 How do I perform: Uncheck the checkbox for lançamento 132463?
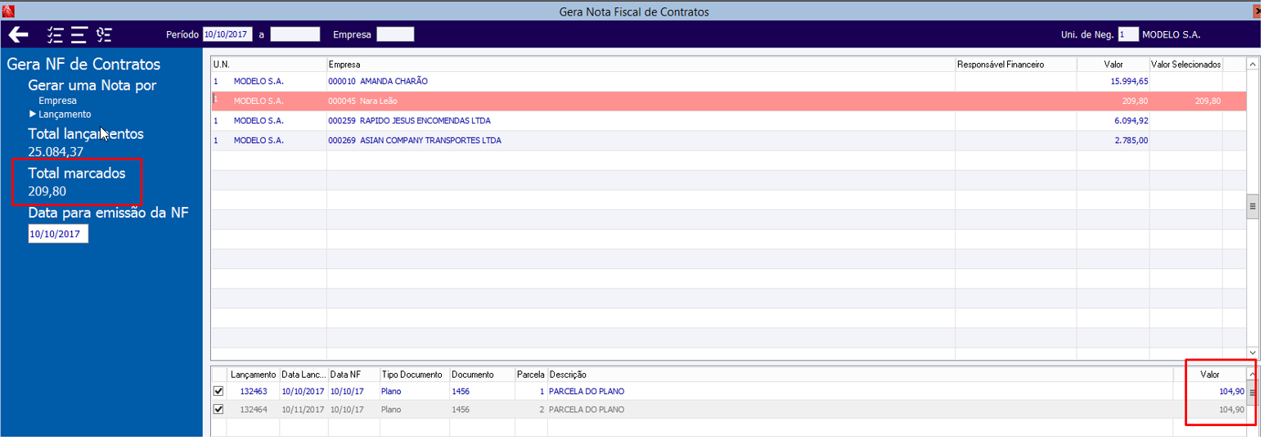point(218,391)
